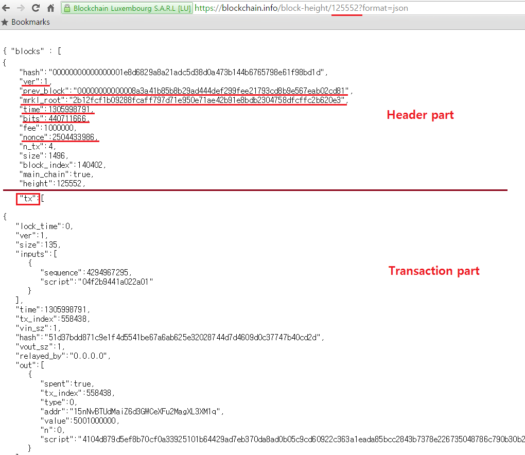Image resolution: width=525 pixels, height=455 pixels.
Task: Click the "n":0 line
Action: [52, 430]
